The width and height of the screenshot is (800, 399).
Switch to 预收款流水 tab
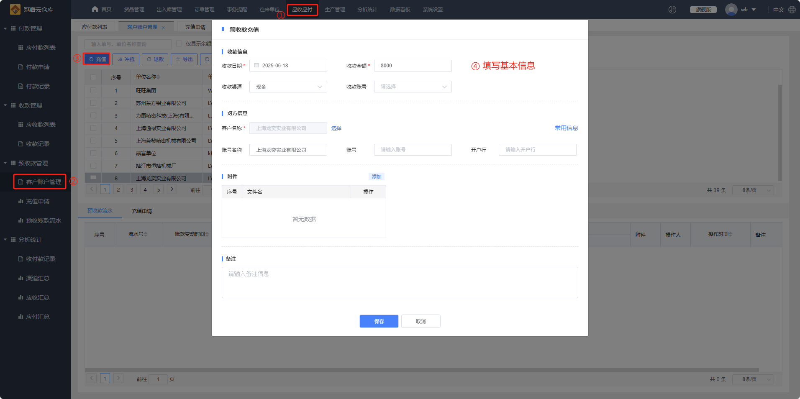[100, 211]
